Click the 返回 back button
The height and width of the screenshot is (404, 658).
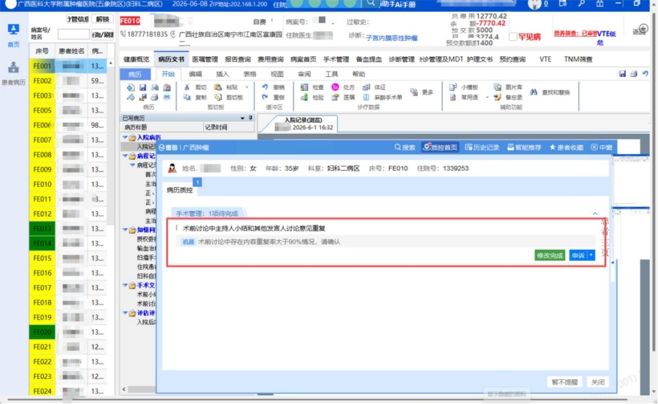coord(640,31)
